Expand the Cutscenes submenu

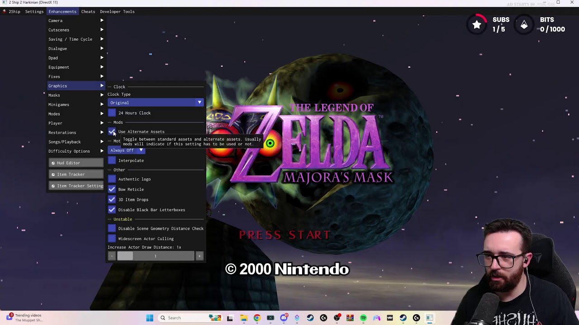pos(76,30)
